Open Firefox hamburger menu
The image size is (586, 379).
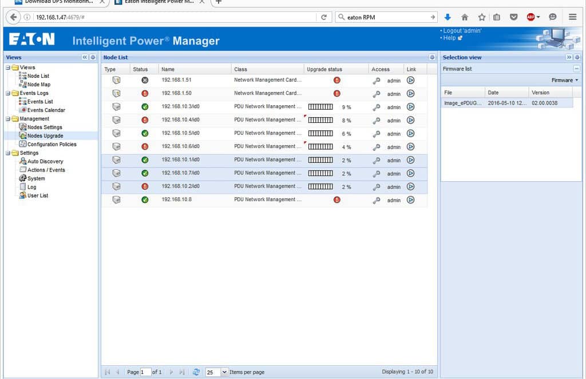coord(572,17)
